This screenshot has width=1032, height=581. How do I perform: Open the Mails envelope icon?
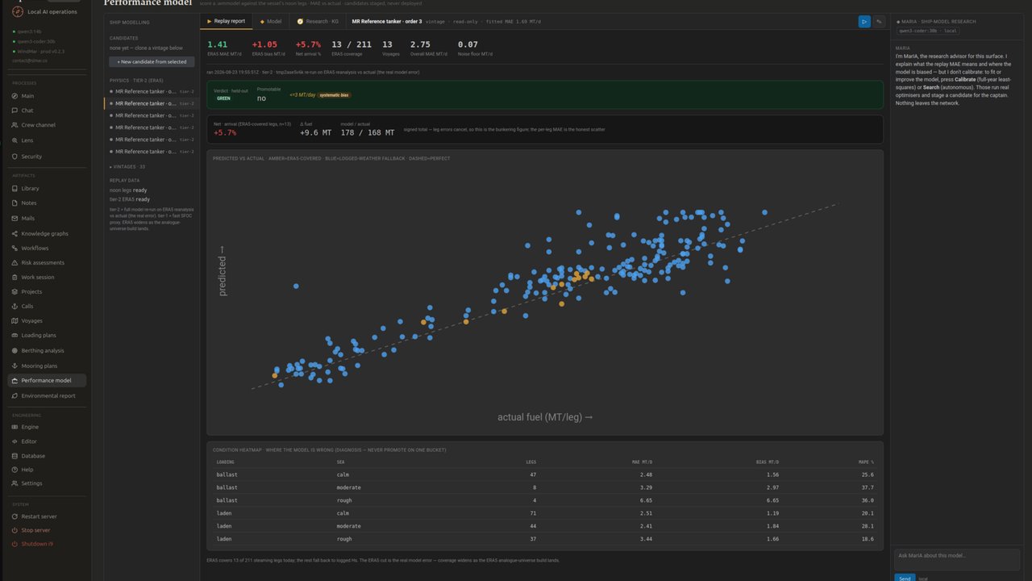(15, 218)
